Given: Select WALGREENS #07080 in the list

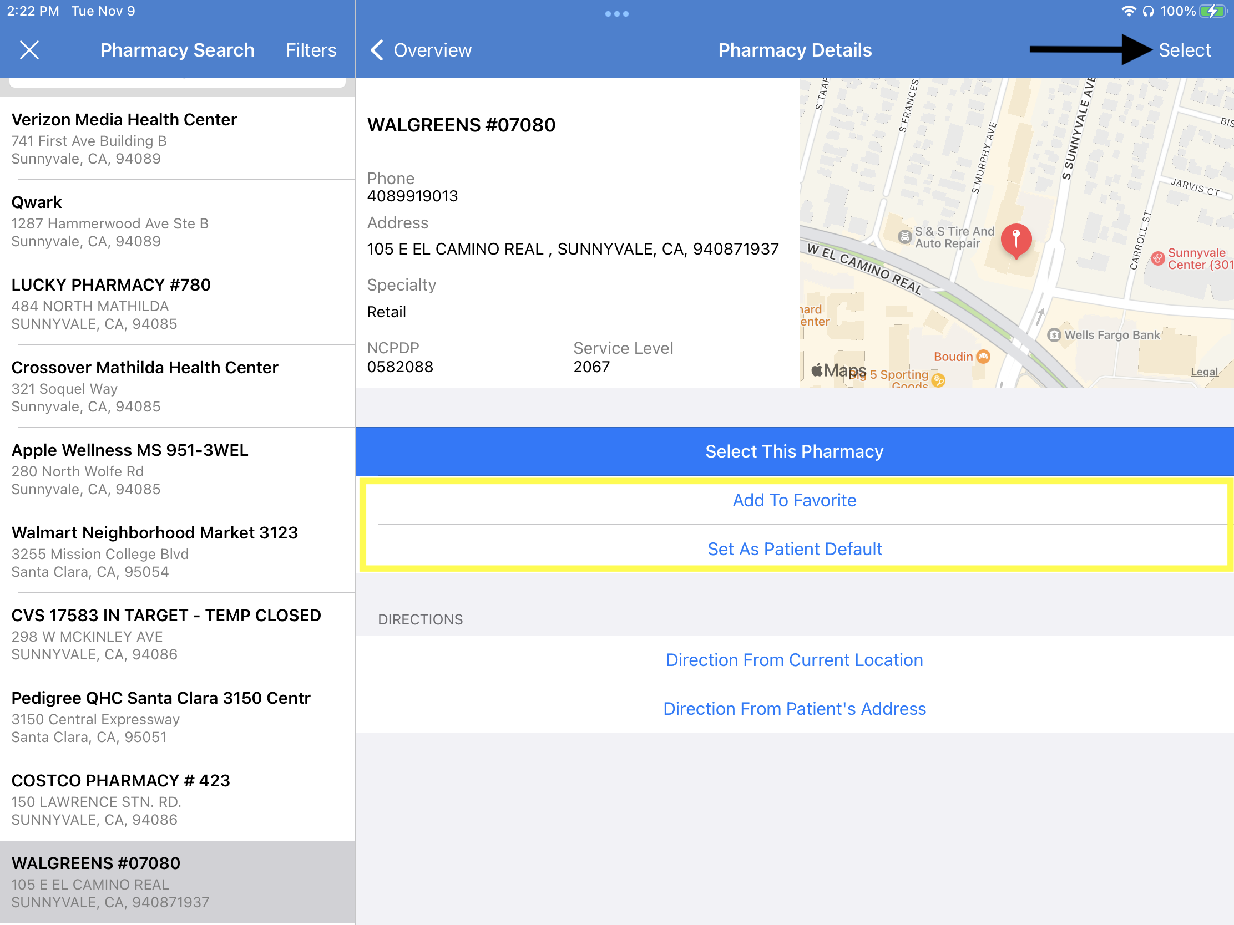Looking at the screenshot, I should point(178,882).
